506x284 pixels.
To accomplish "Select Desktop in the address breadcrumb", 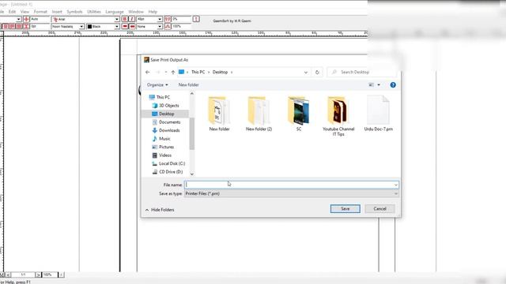I will click(x=220, y=72).
